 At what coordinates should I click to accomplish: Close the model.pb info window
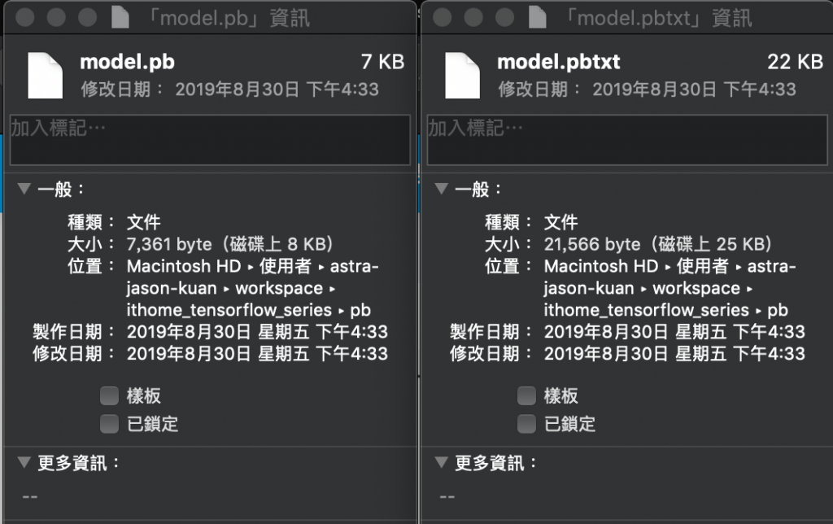[25, 18]
